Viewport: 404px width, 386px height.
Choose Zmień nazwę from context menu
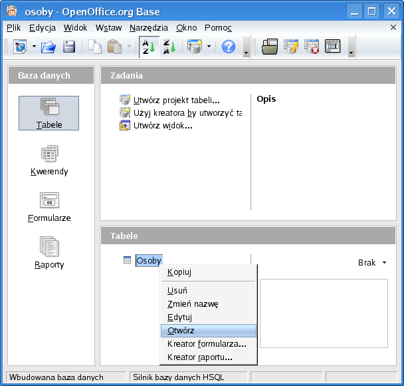[209, 304]
